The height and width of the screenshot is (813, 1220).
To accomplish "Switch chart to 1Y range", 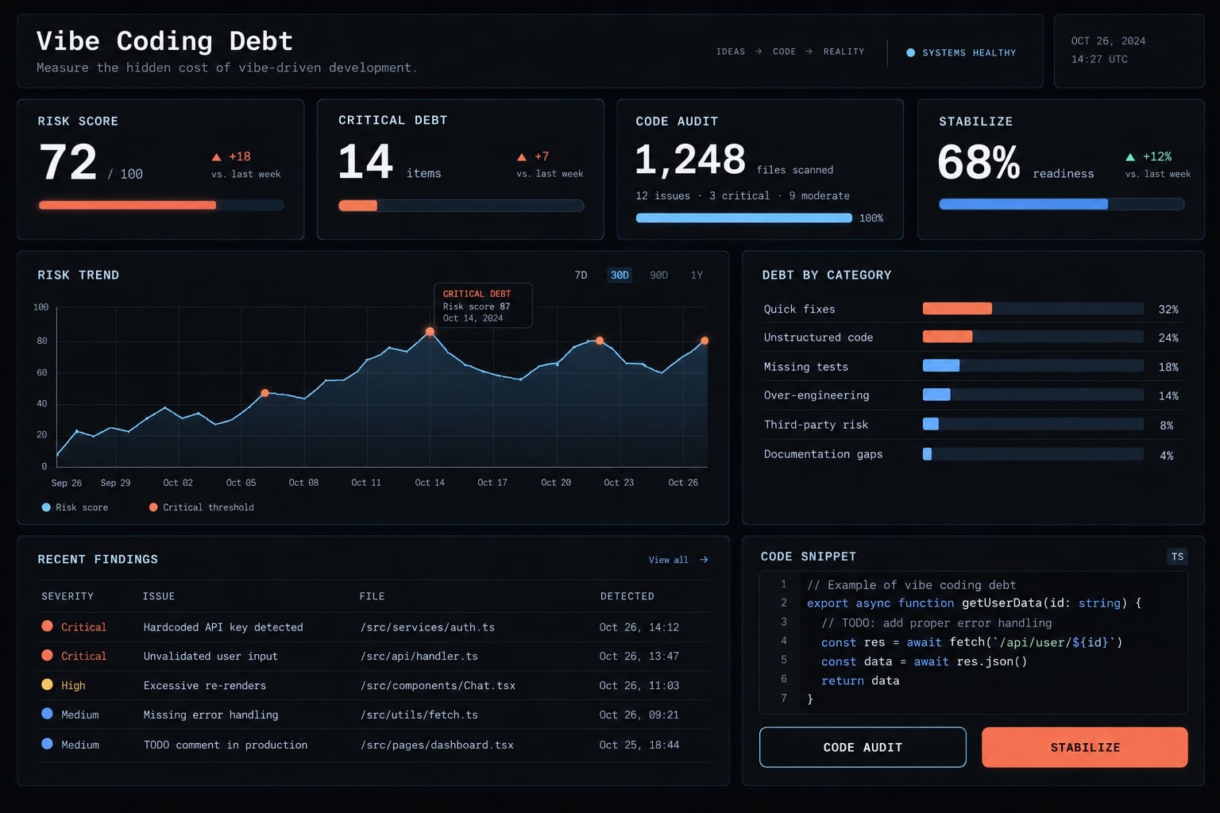I will point(697,275).
